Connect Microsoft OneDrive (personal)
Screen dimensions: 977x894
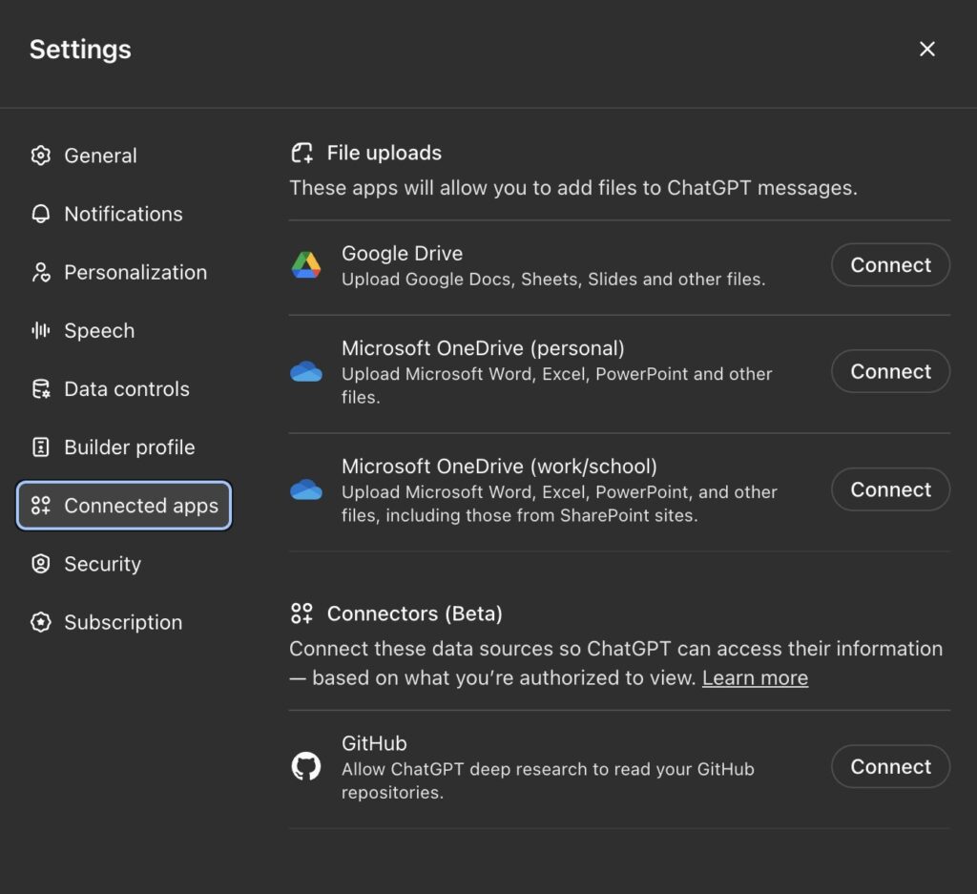click(x=890, y=371)
